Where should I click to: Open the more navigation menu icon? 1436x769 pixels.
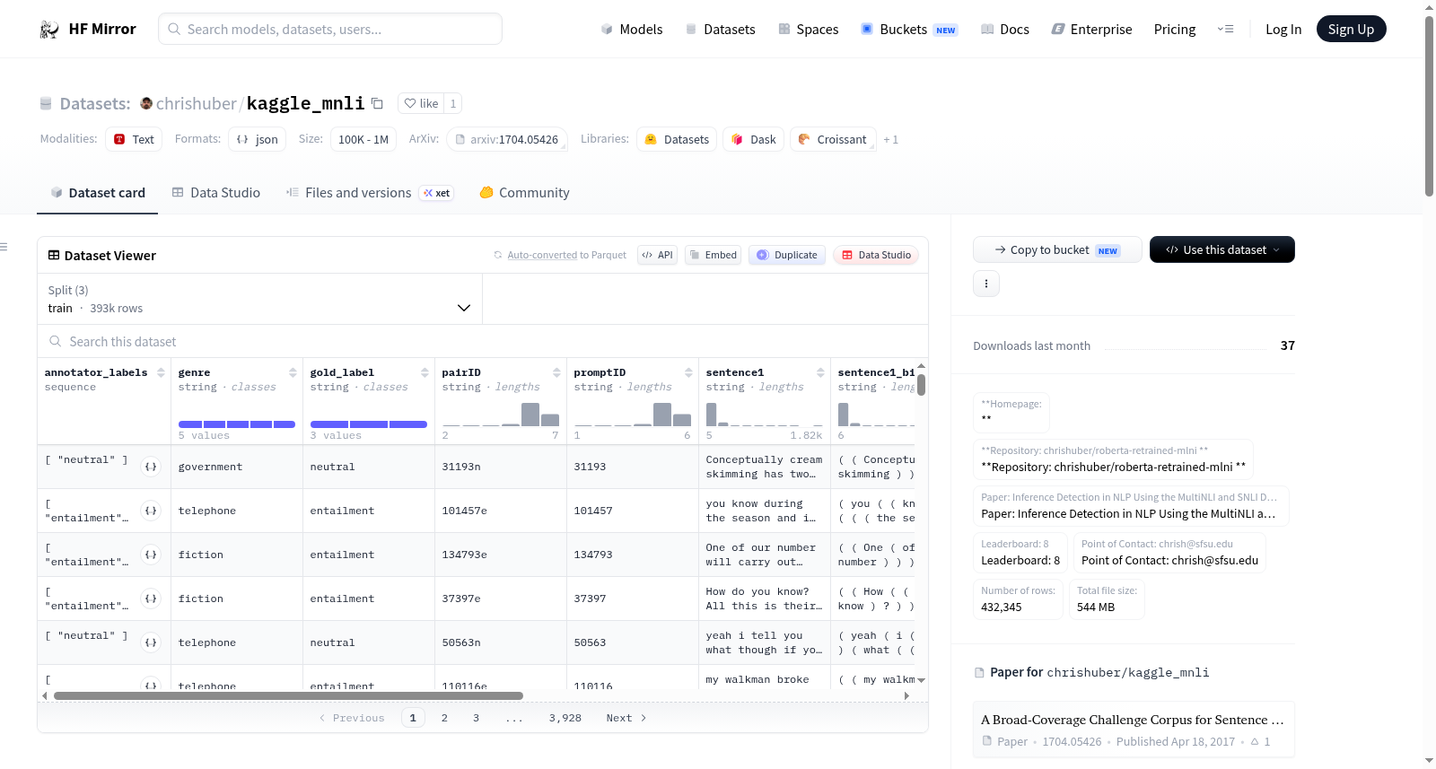(1225, 29)
